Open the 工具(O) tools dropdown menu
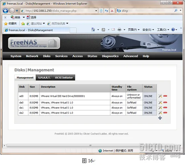185x165 pixels. [x=163, y=30]
